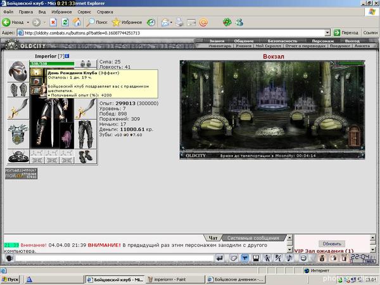Open the Файл menu
Screen dimensions: 380x285
pyautogui.click(x=8, y=12)
